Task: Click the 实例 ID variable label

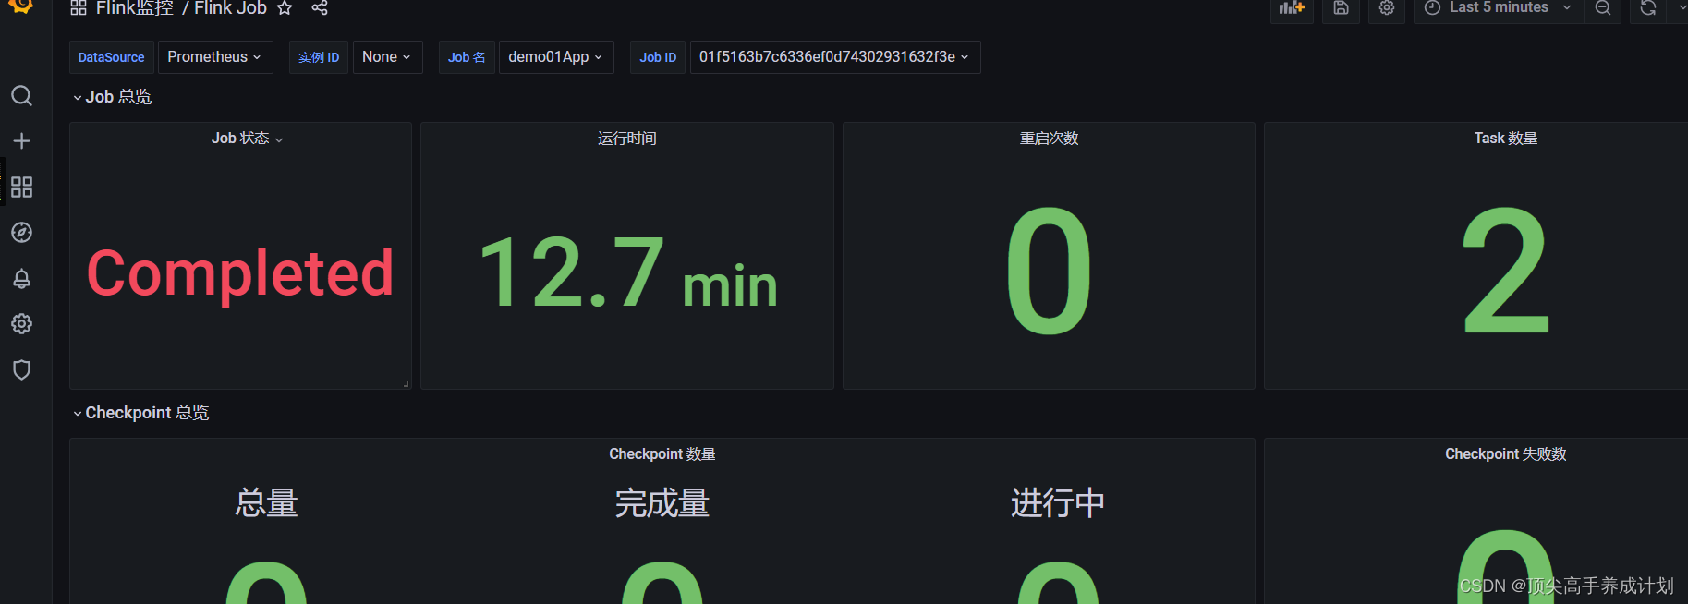Action: (x=319, y=57)
